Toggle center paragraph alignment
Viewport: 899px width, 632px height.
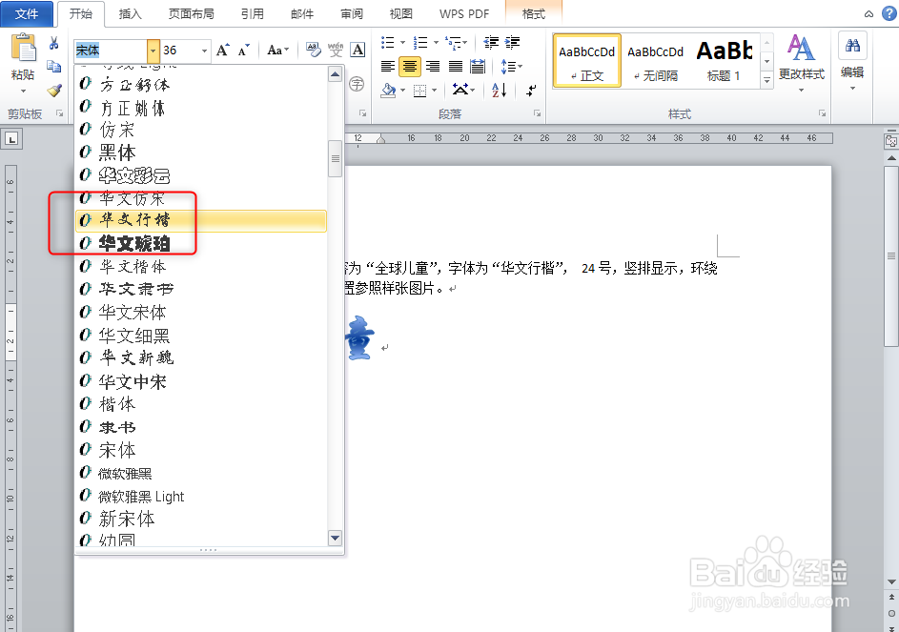point(408,66)
